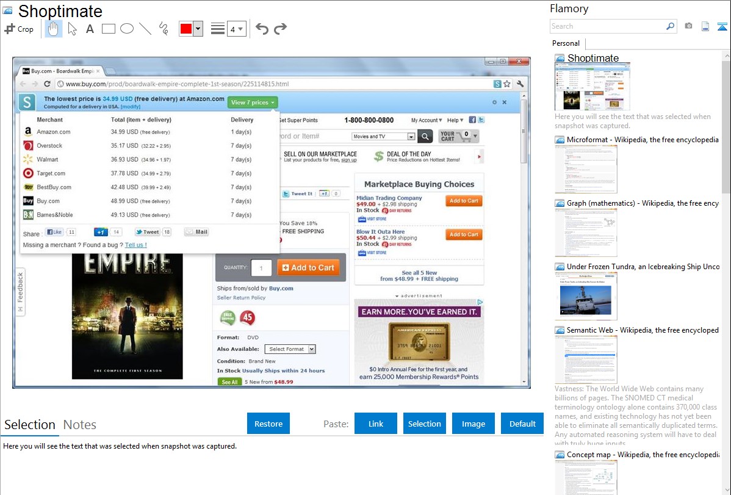Click the modify delivery link

click(131, 107)
